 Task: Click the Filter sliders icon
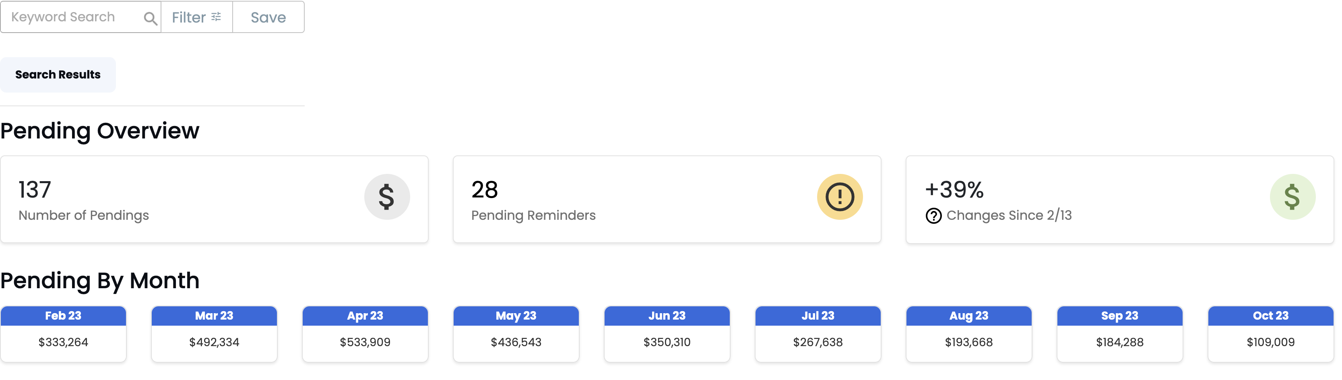pyautogui.click(x=216, y=17)
